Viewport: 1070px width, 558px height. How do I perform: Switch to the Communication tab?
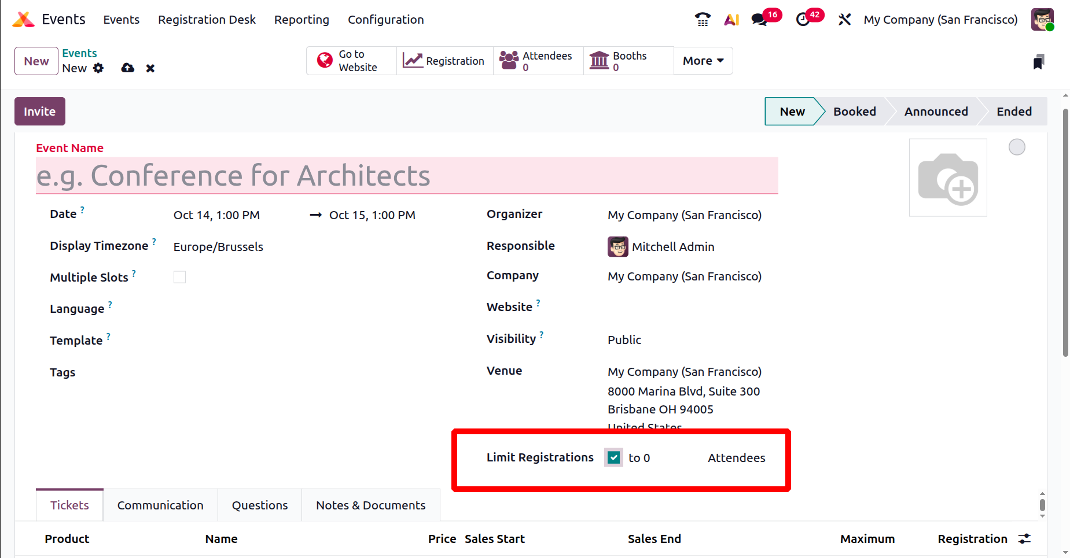tap(160, 505)
